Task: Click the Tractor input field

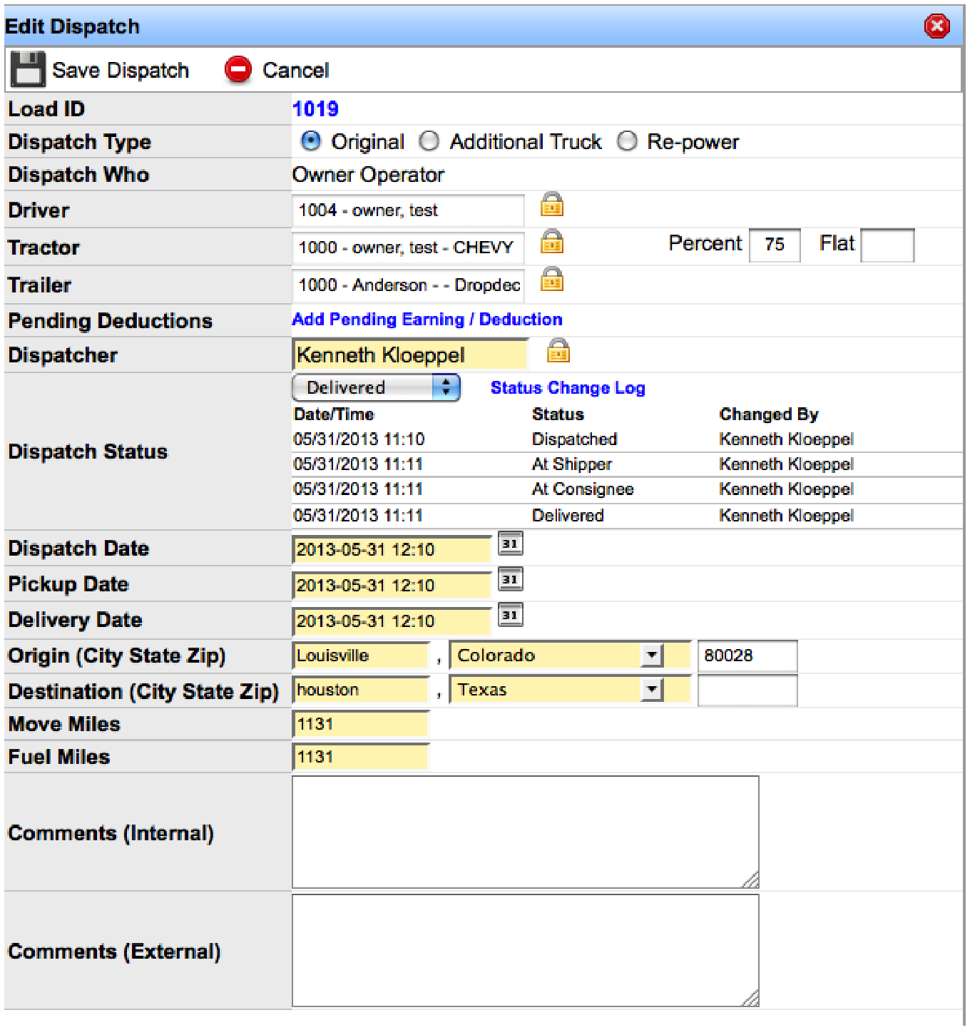Action: tap(408, 248)
